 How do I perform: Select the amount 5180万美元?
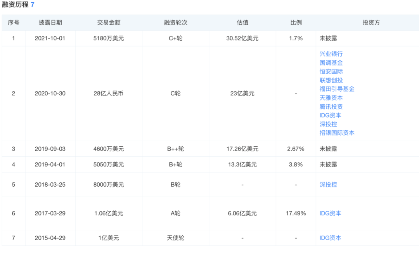pos(109,38)
